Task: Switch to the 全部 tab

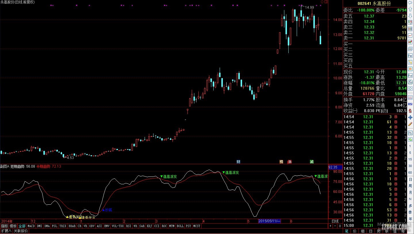Action: 22,226
